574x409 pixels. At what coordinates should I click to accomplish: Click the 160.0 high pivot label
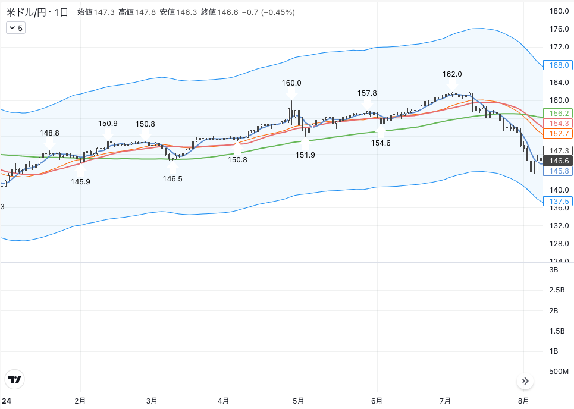click(x=291, y=83)
